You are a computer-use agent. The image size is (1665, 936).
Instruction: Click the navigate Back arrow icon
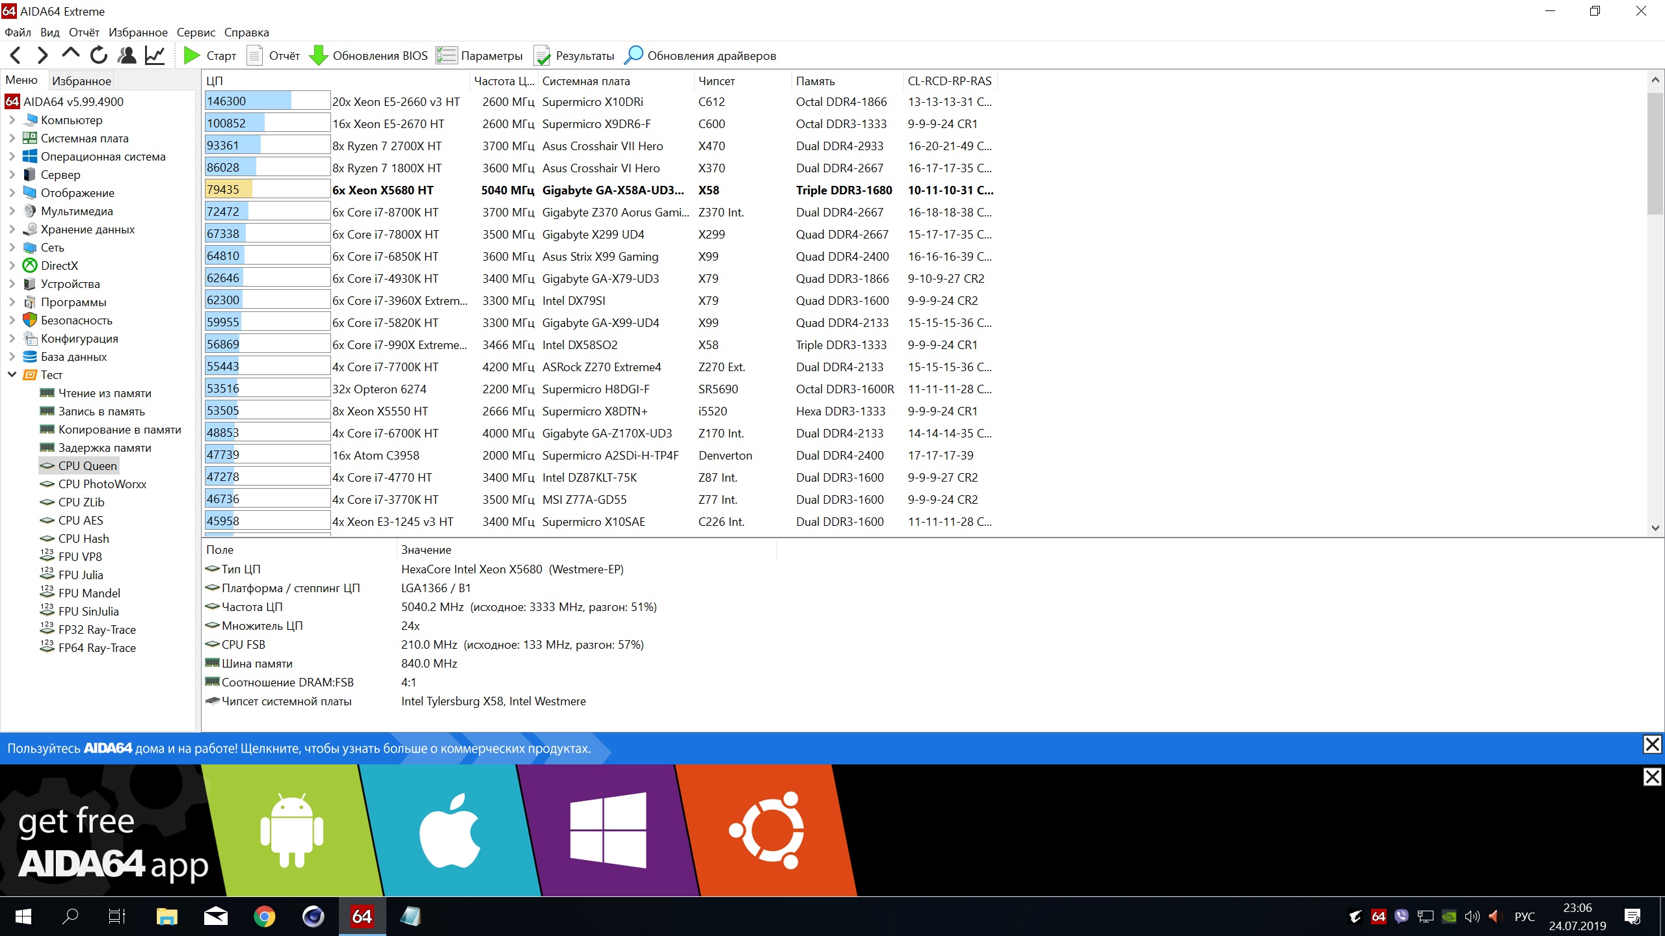pyautogui.click(x=16, y=56)
